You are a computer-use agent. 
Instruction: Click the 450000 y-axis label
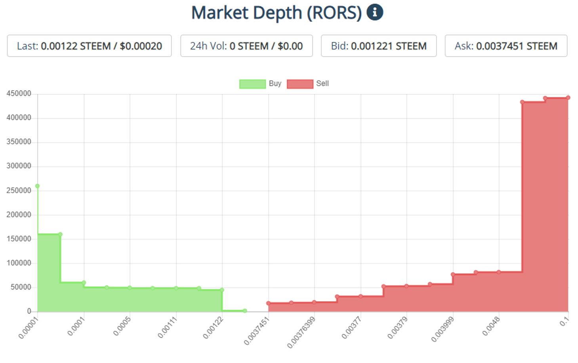19,93
